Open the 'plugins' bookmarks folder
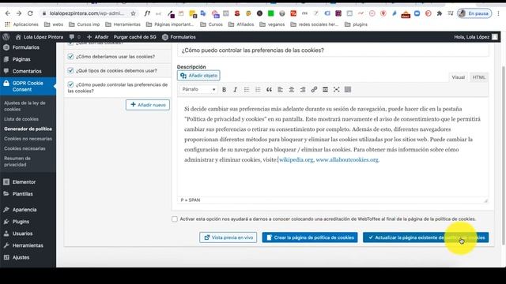This screenshot has height=284, width=506. click(x=357, y=24)
